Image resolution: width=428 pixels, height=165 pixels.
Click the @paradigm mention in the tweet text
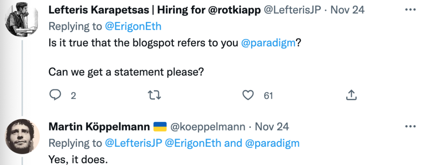269,43
